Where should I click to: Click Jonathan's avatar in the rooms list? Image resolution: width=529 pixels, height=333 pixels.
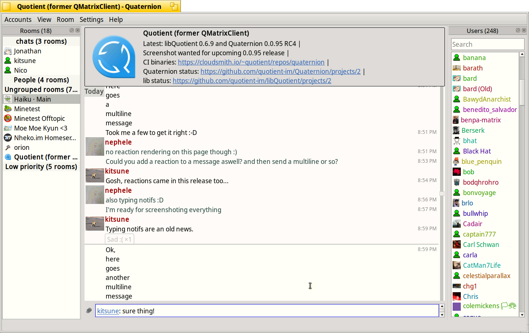(x=8, y=51)
